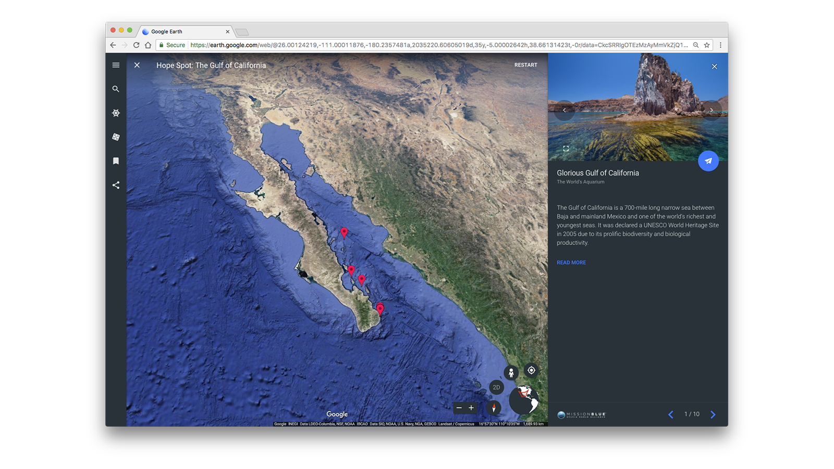834x469 pixels.
Task: Click the Google logo on the map
Action: (337, 414)
